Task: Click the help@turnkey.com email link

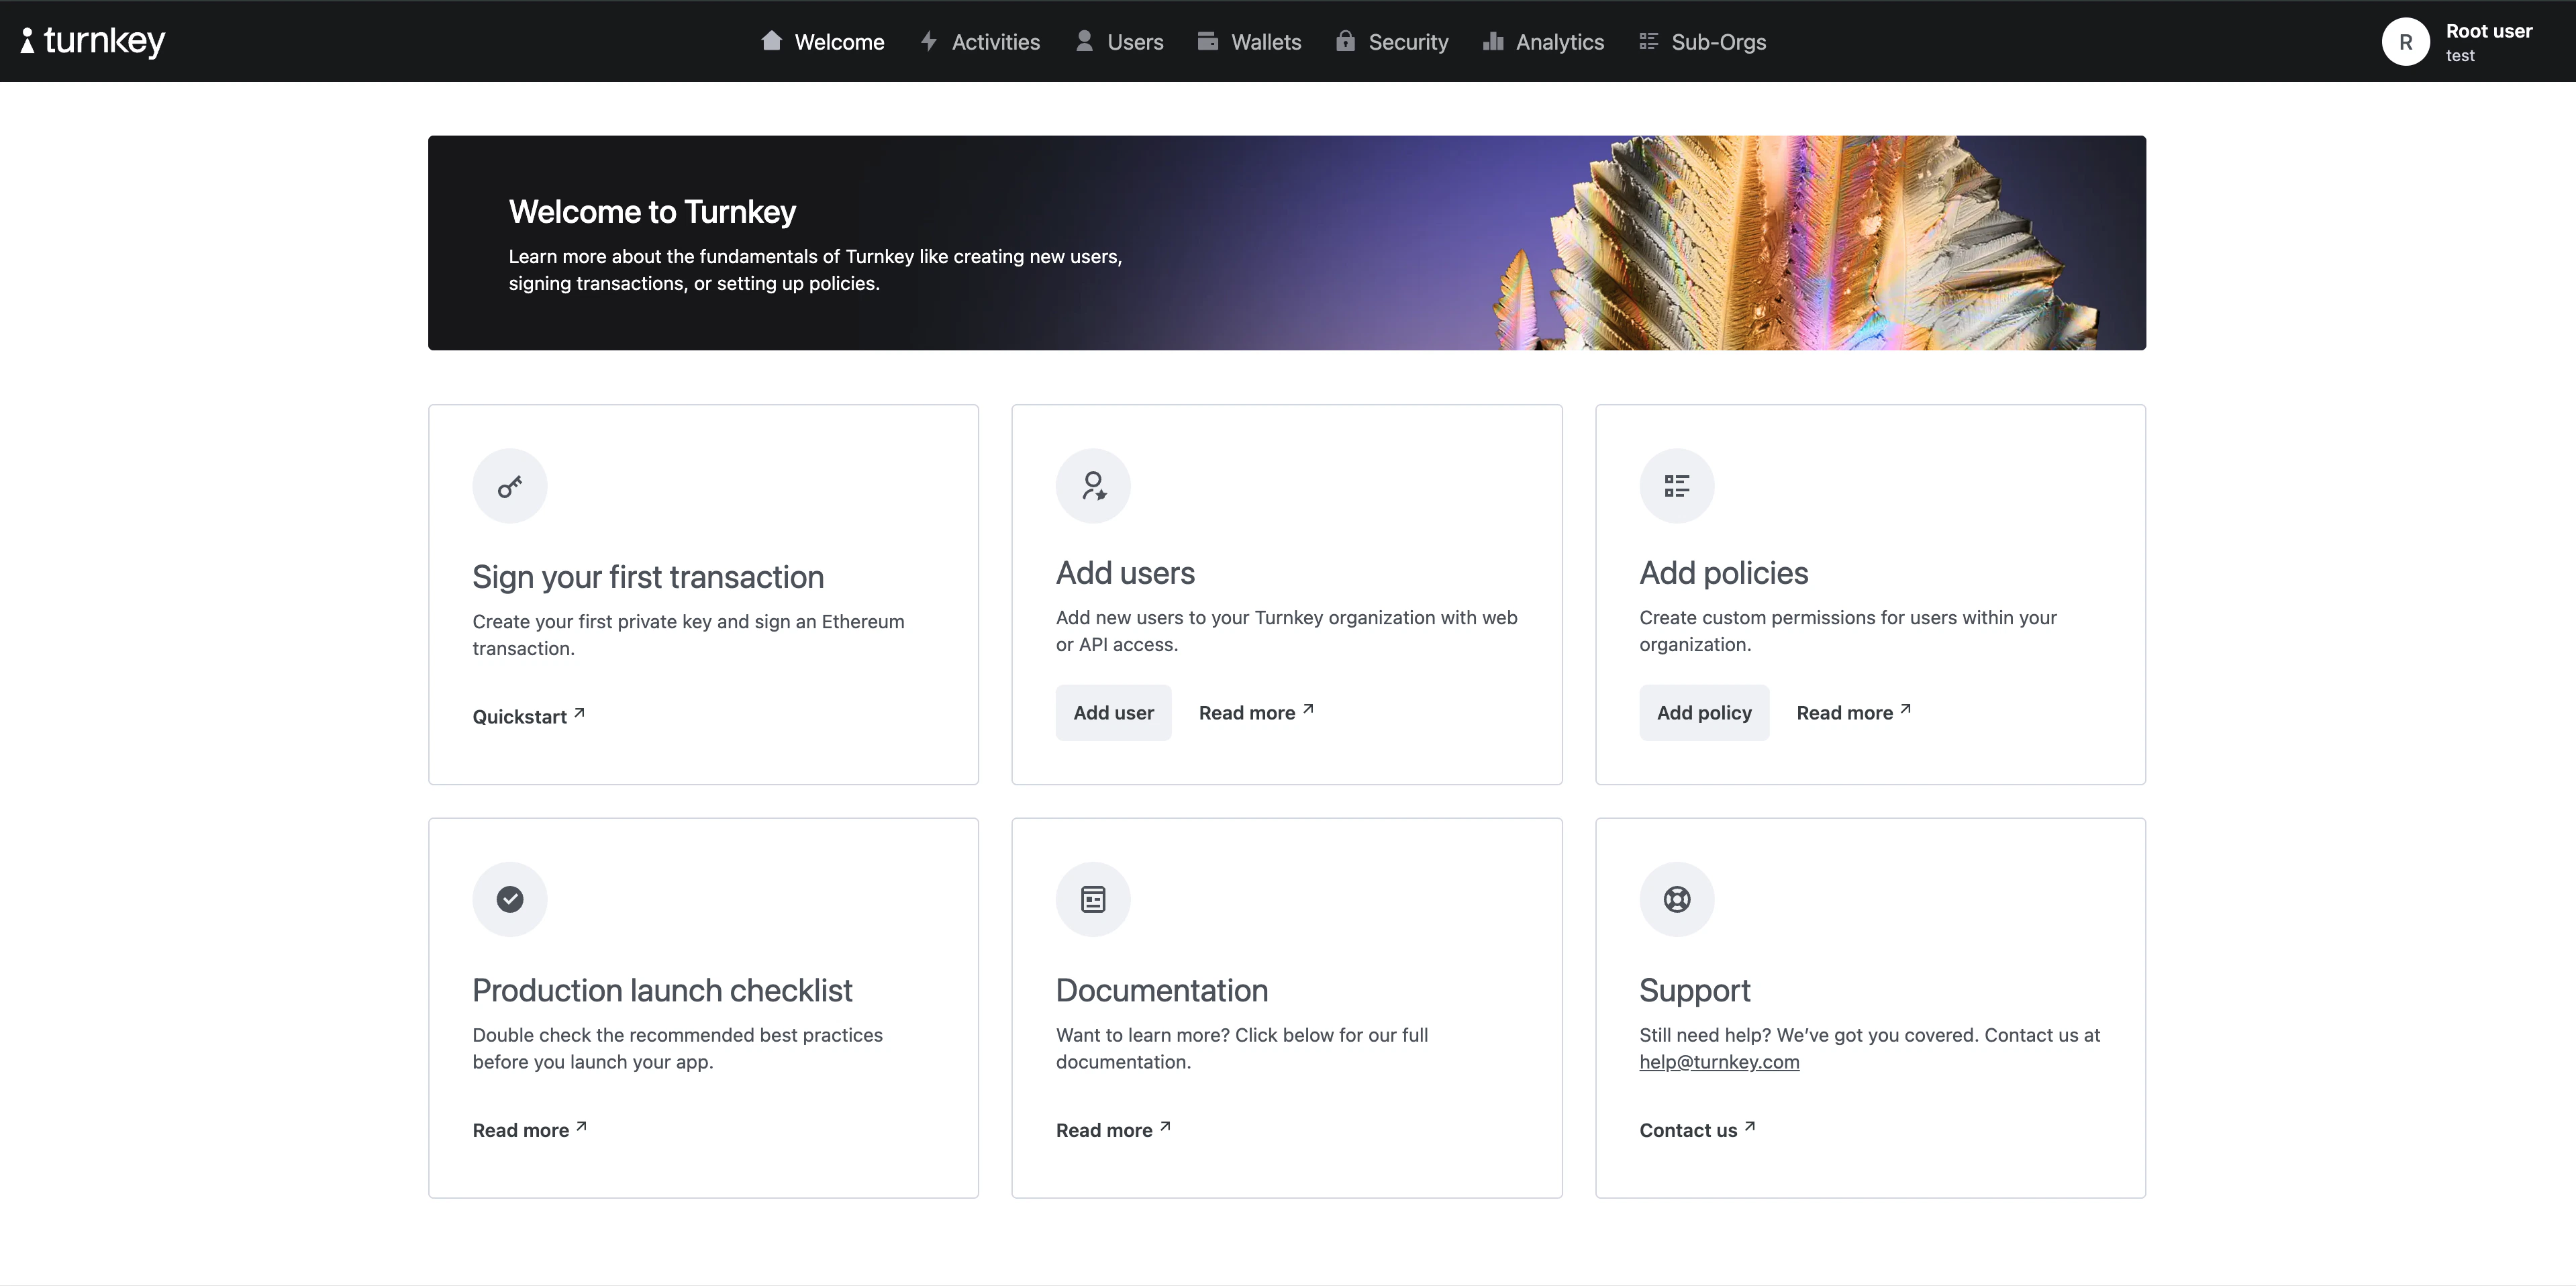Action: 1719,1062
